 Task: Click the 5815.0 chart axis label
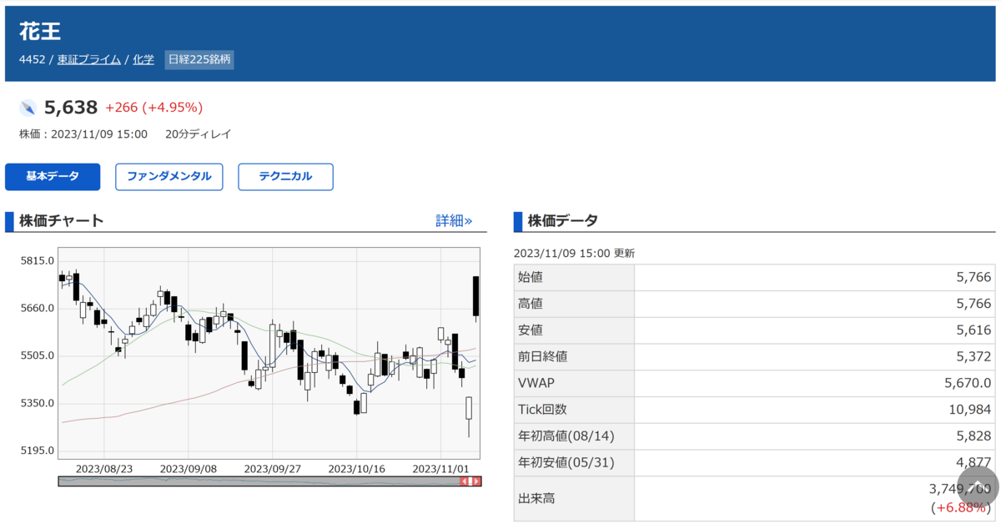(37, 260)
